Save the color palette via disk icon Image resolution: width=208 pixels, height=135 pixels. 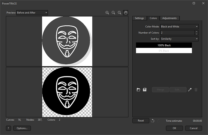tap(145, 90)
